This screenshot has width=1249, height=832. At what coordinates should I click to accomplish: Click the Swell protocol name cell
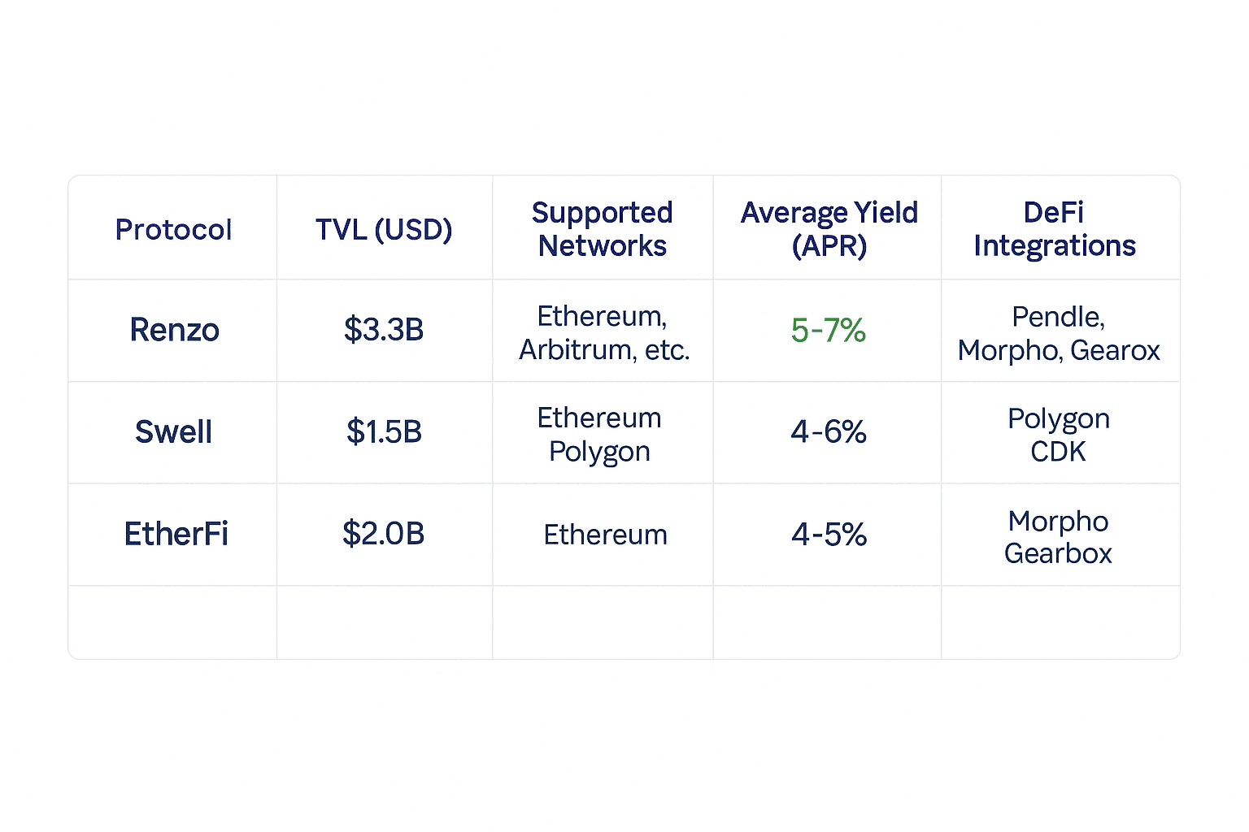(x=173, y=432)
